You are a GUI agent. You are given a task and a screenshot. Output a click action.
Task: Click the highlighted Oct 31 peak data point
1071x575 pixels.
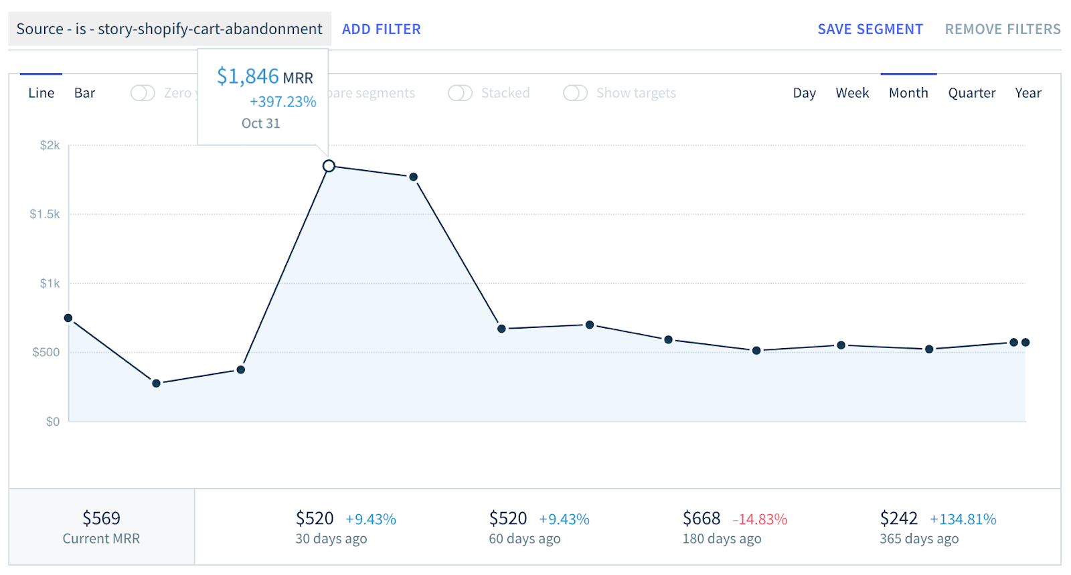click(x=329, y=166)
